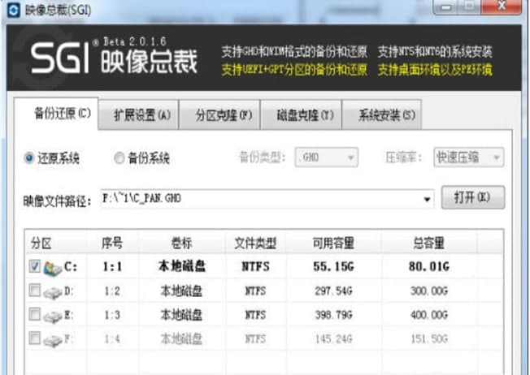
Task: Expand the 映像文件路径 path dropdown arrow
Action: [x=427, y=199]
